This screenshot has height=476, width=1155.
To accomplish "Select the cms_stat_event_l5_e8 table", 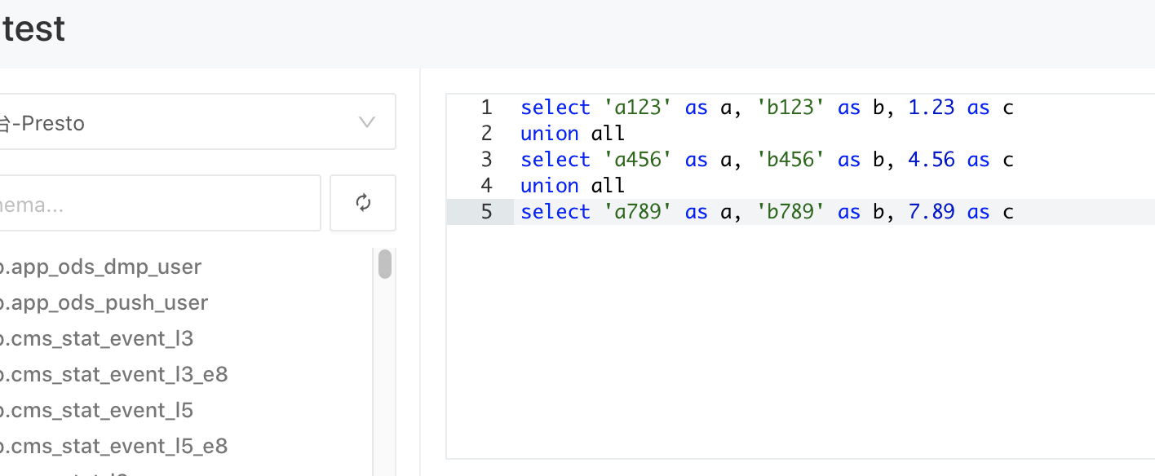I will pos(114,445).
